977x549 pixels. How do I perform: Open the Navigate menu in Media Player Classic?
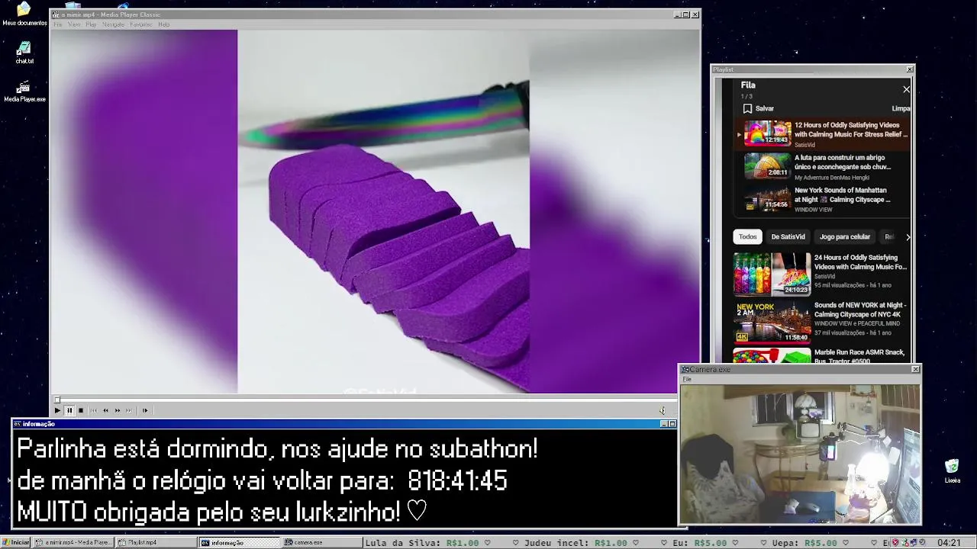tap(113, 24)
